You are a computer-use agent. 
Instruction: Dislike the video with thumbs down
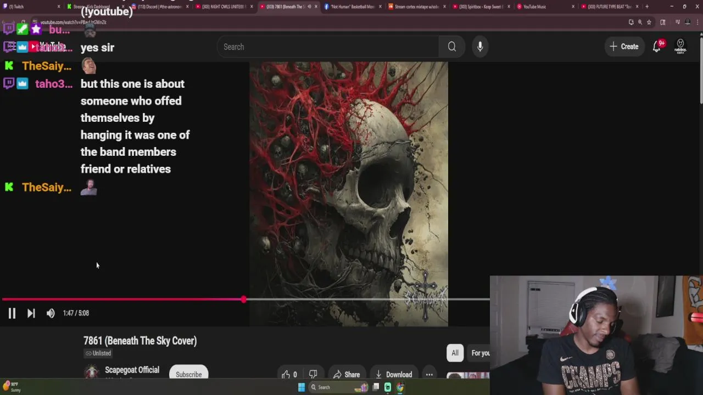point(313,375)
